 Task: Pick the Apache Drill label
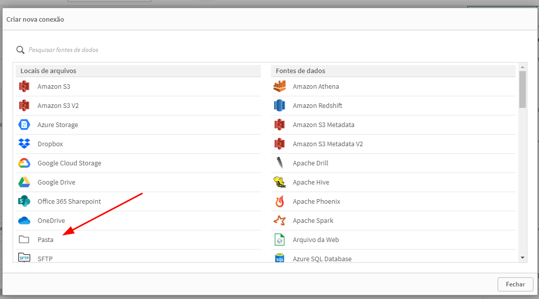pos(310,163)
